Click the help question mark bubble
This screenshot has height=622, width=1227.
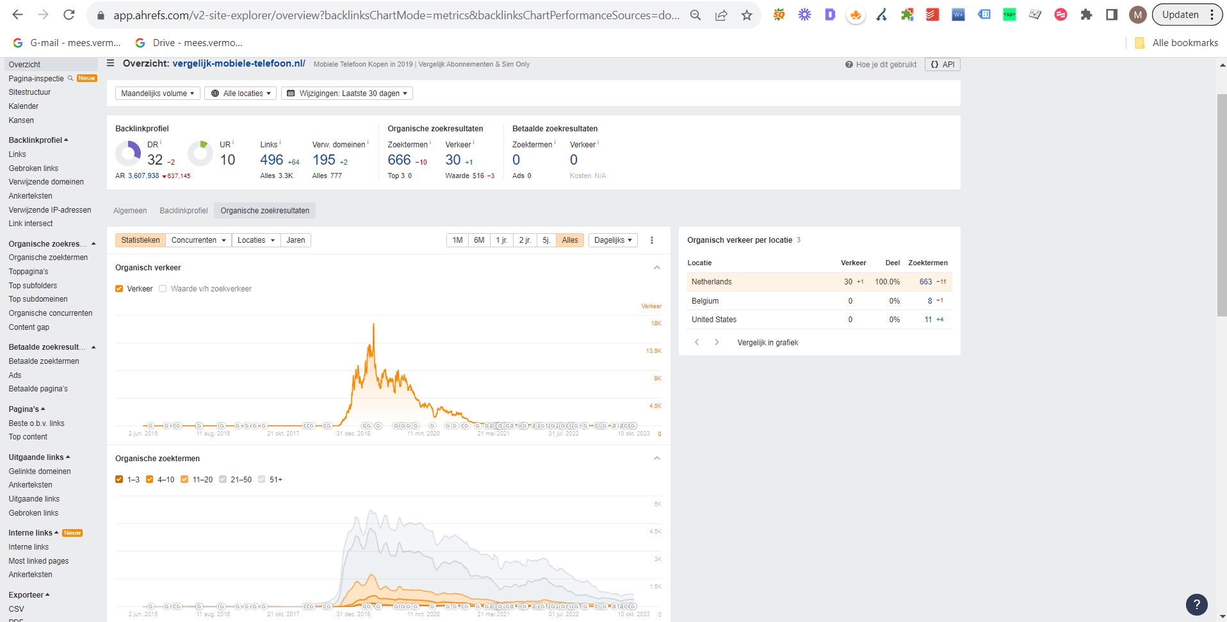click(1196, 604)
